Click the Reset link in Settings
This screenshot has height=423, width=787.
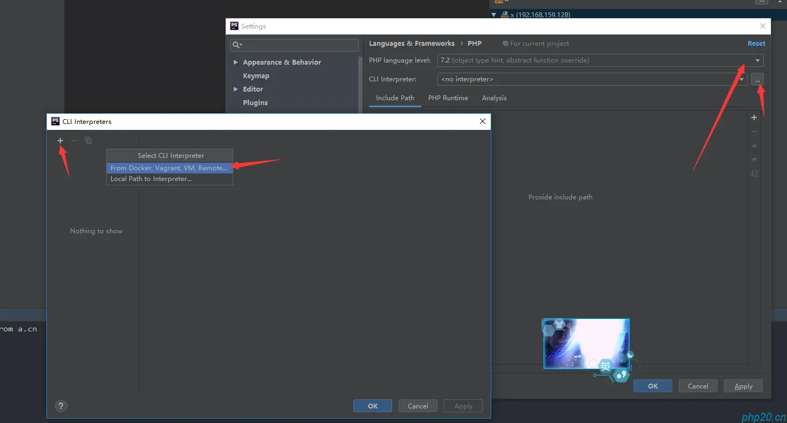[x=756, y=44]
